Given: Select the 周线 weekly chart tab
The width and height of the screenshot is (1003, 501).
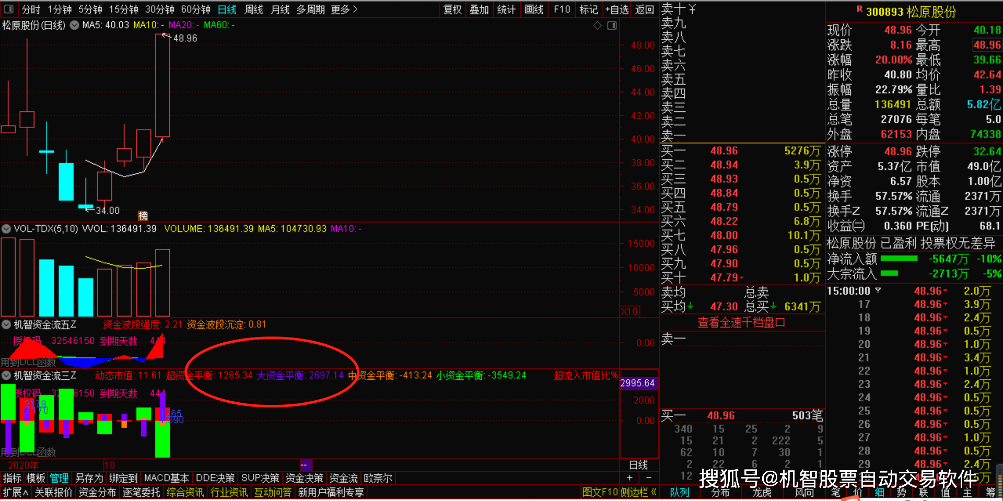Looking at the screenshot, I should click(x=253, y=9).
